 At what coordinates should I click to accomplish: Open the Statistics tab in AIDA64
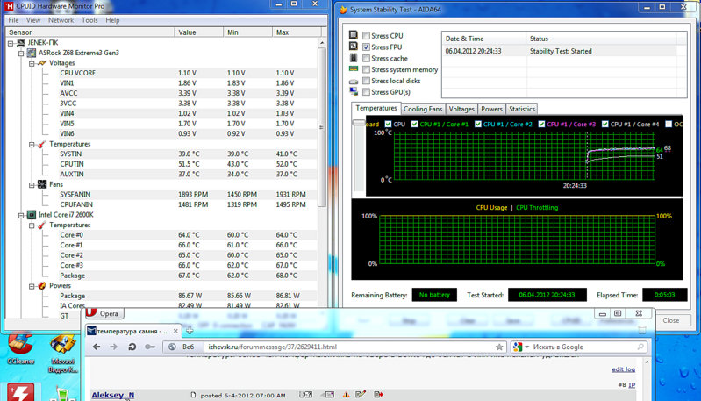coord(521,109)
